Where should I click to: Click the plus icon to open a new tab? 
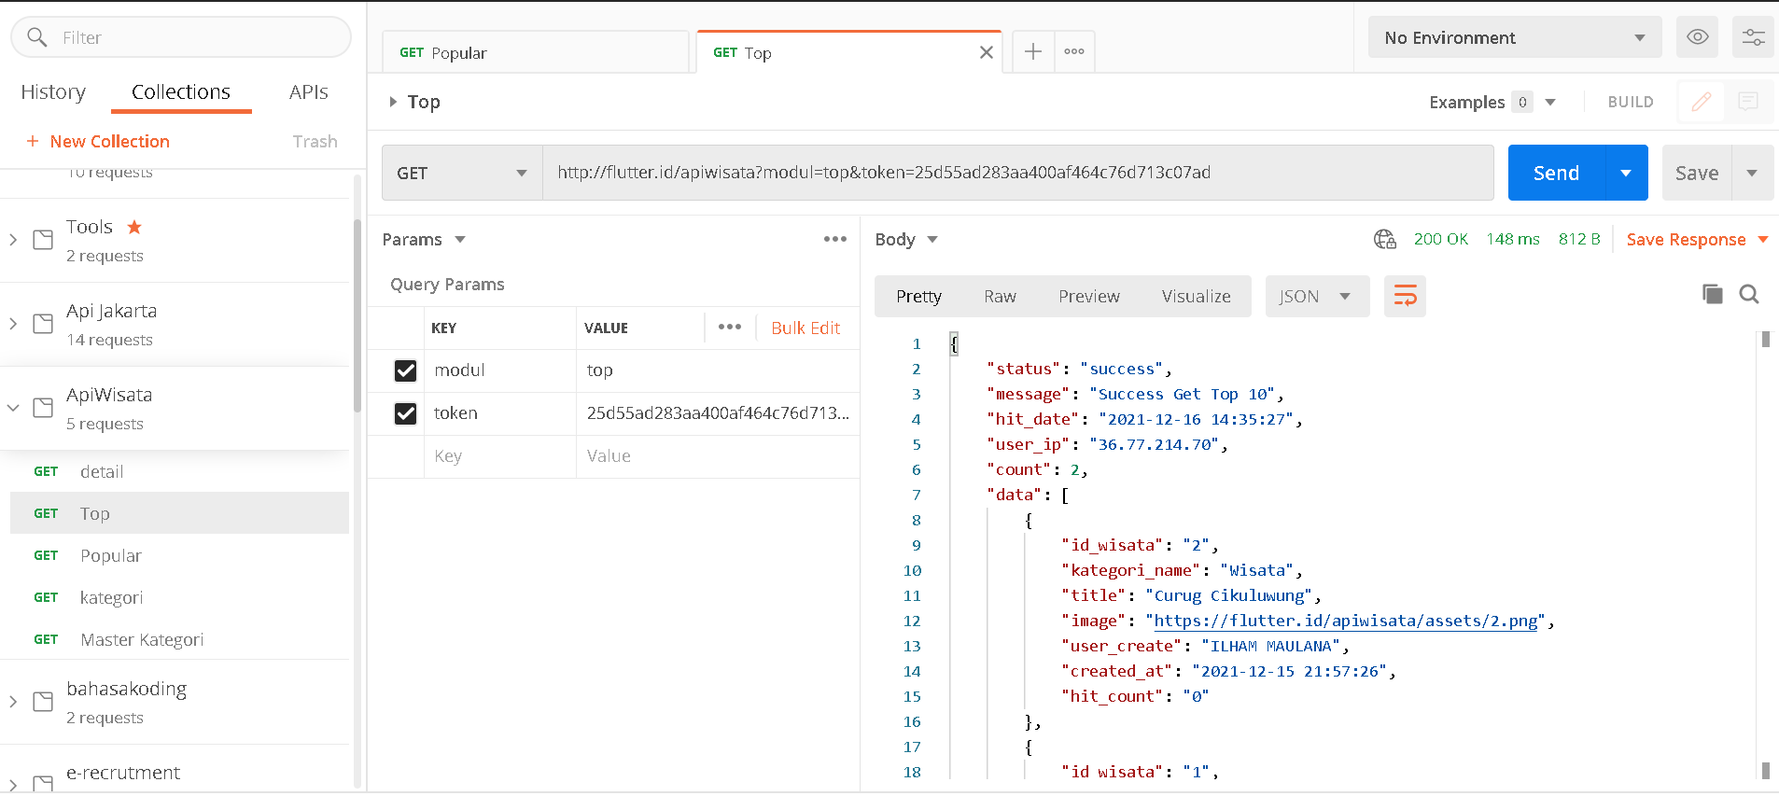1033,51
